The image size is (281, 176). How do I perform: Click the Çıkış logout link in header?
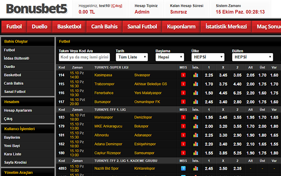(117, 6)
